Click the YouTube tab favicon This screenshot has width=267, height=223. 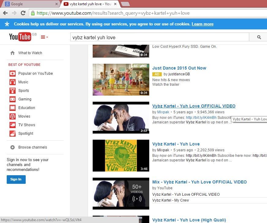[x=66, y=4]
